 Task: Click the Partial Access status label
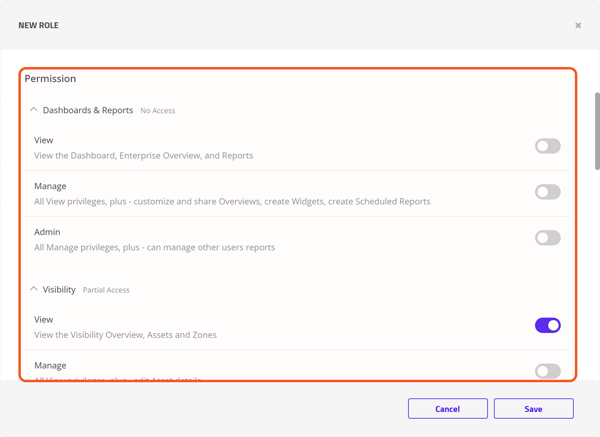click(106, 290)
